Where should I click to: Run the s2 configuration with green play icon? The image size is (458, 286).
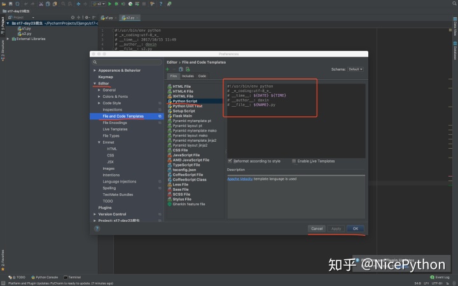110,4
